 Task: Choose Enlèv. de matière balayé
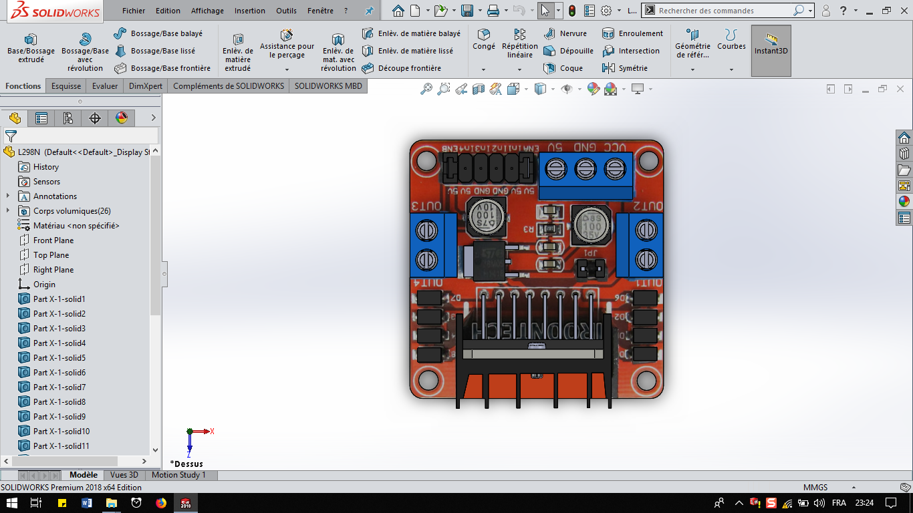[x=411, y=33]
